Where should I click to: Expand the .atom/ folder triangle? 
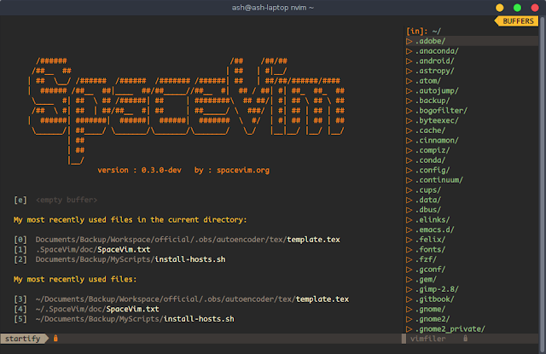[409, 81]
